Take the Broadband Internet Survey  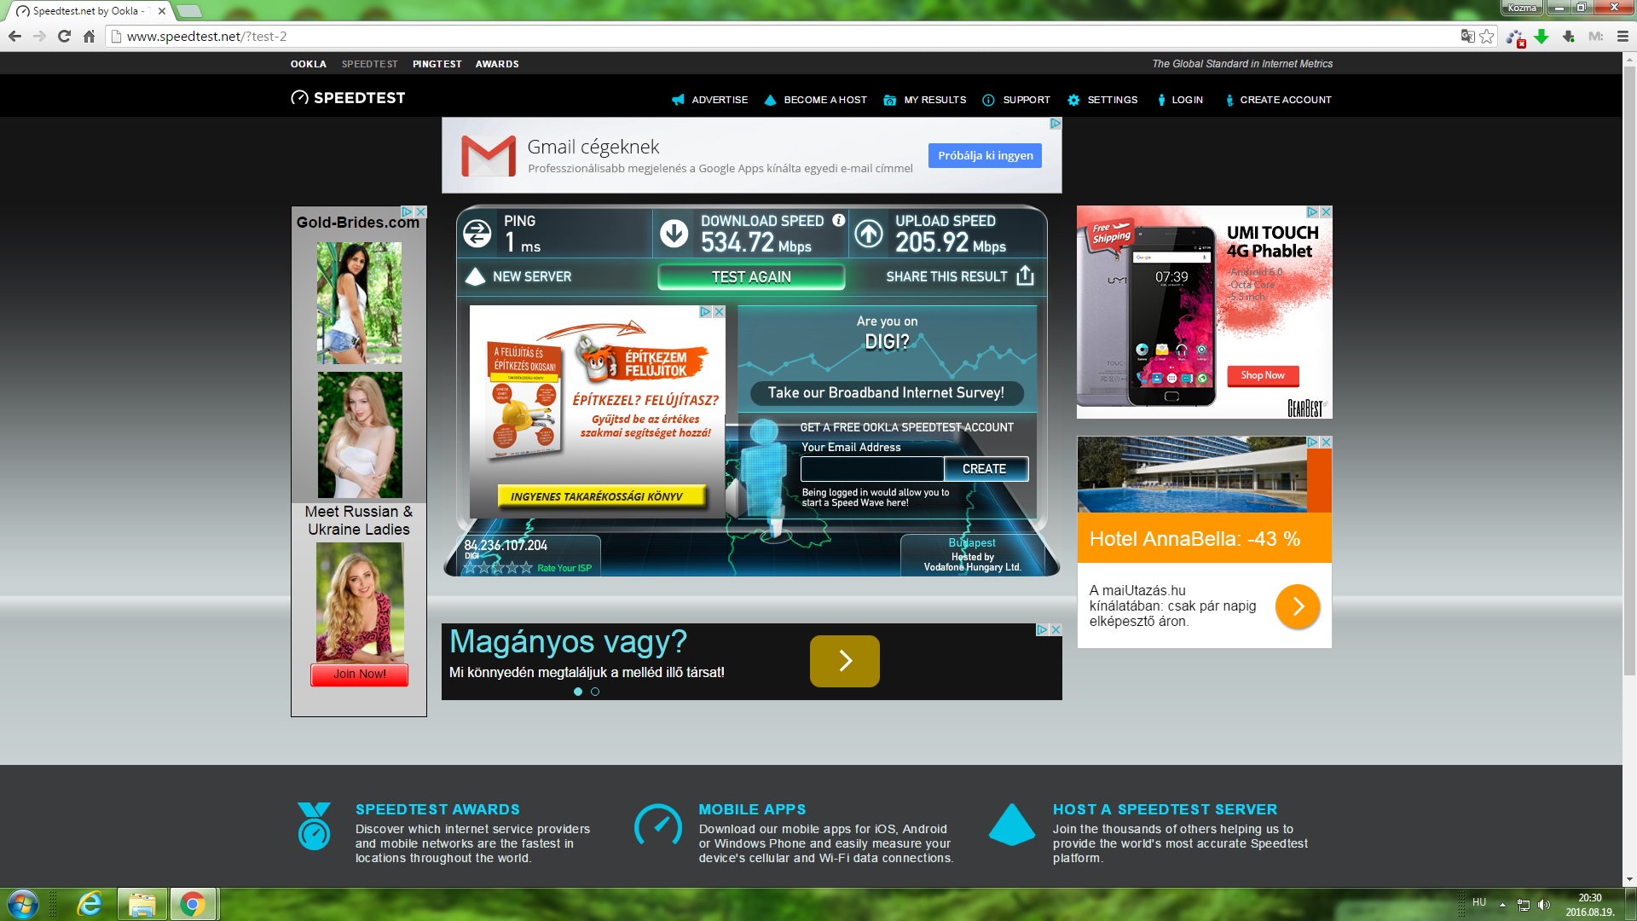(x=886, y=392)
